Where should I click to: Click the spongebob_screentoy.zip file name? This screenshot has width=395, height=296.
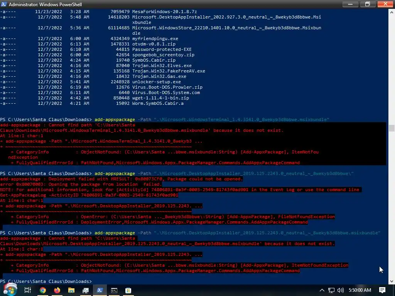(x=163, y=55)
